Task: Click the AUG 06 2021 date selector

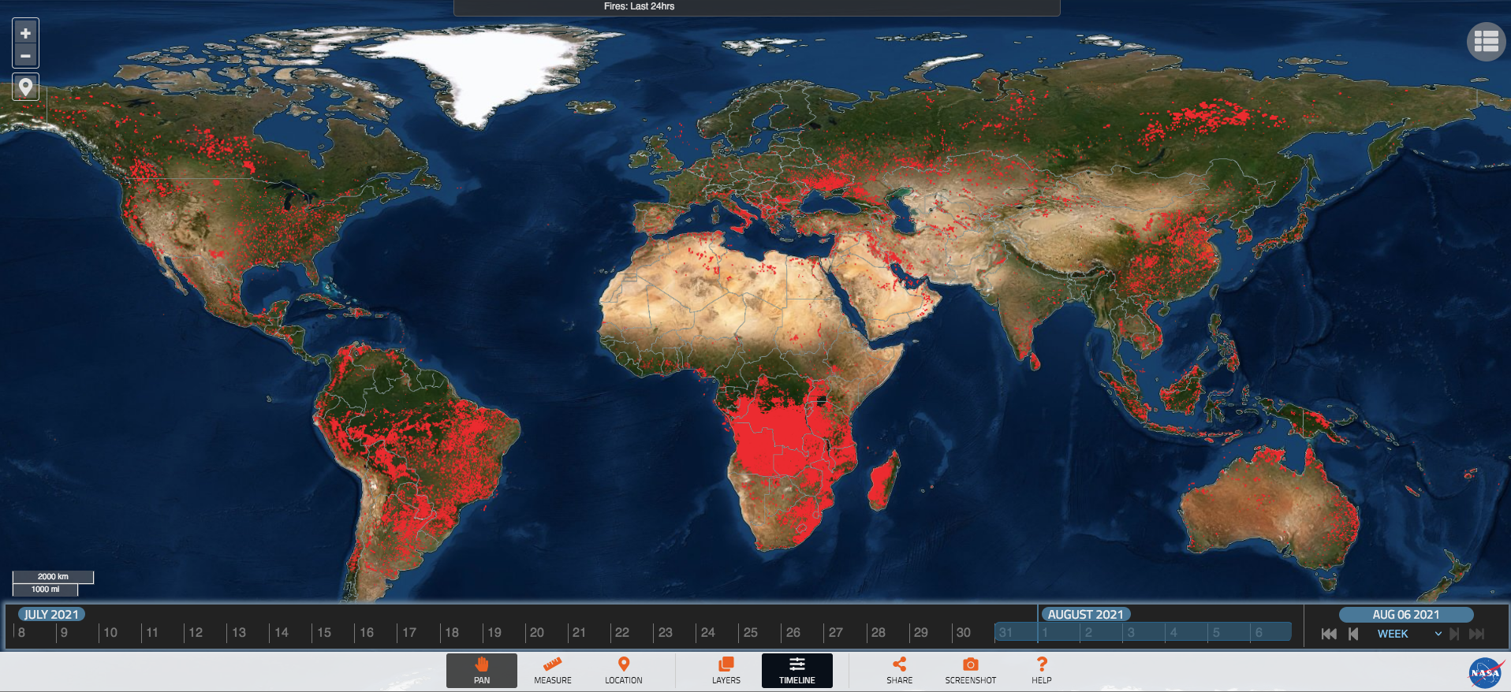Action: click(x=1405, y=615)
